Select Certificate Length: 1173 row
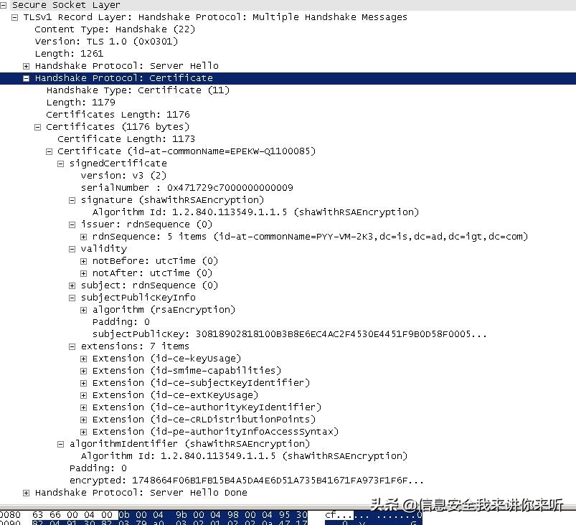This screenshot has height=525, width=576. (x=126, y=139)
